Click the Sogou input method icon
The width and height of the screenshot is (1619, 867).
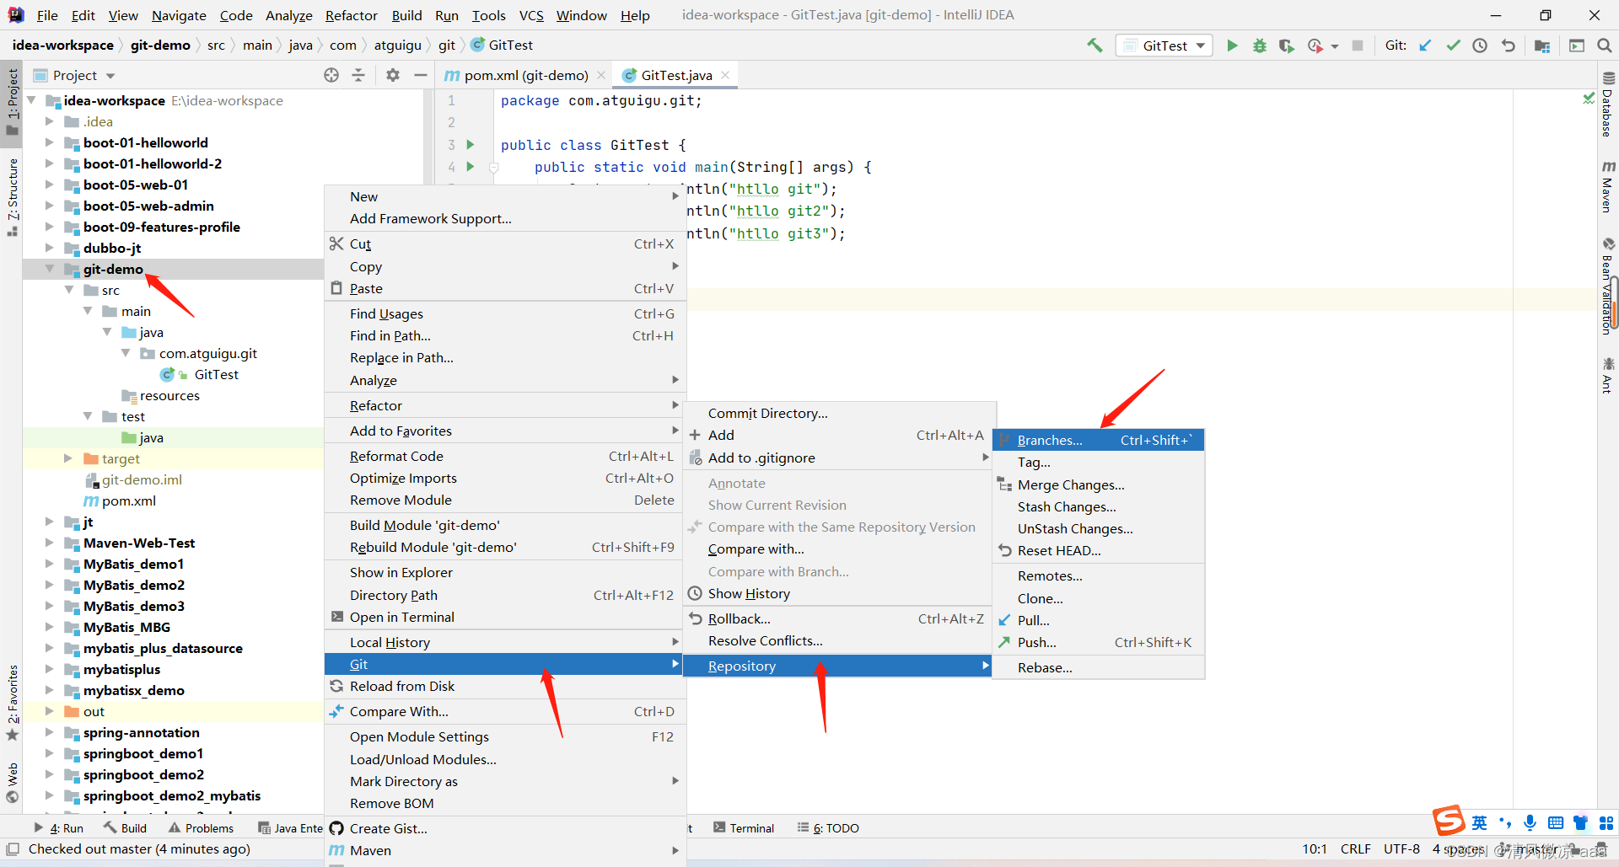1449,821
